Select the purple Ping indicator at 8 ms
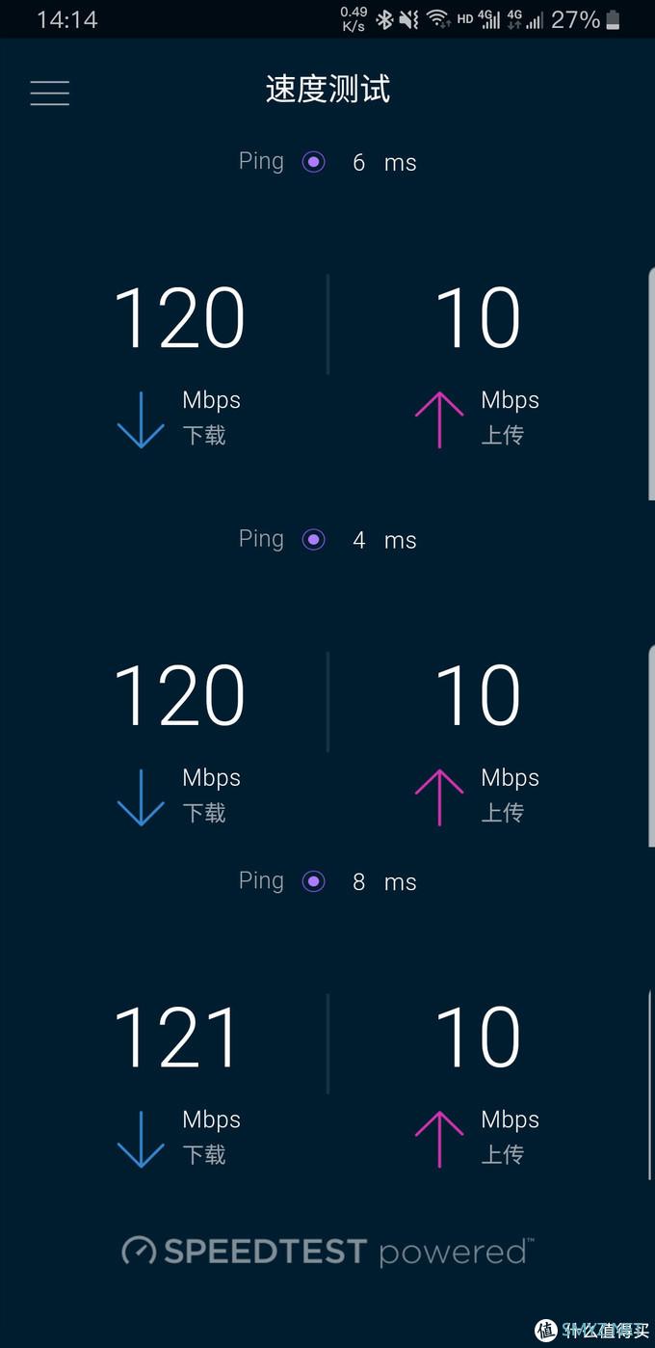The height and width of the screenshot is (1348, 655). 313,881
